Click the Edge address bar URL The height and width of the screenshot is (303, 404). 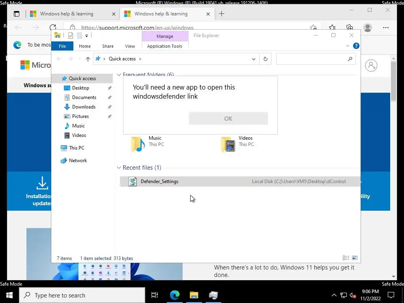pos(137,28)
